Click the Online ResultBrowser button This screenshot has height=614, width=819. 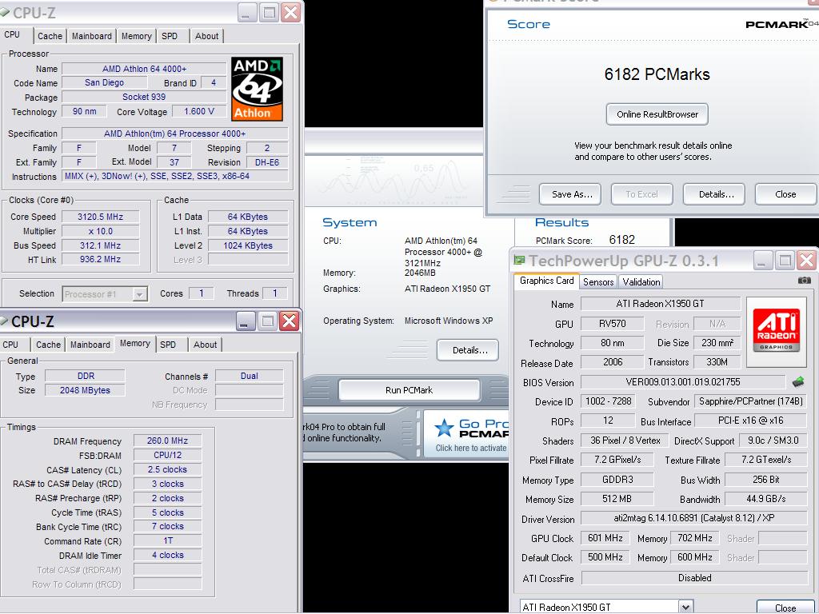(x=657, y=114)
